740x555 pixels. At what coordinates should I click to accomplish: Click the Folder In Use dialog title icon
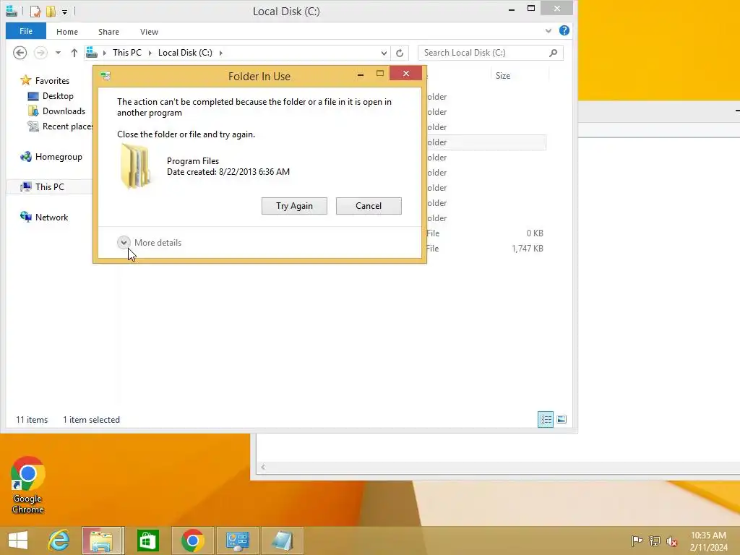(x=106, y=76)
